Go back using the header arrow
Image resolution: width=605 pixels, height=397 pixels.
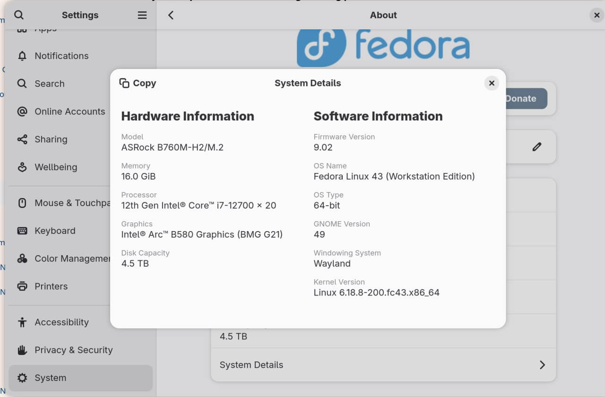coord(171,15)
